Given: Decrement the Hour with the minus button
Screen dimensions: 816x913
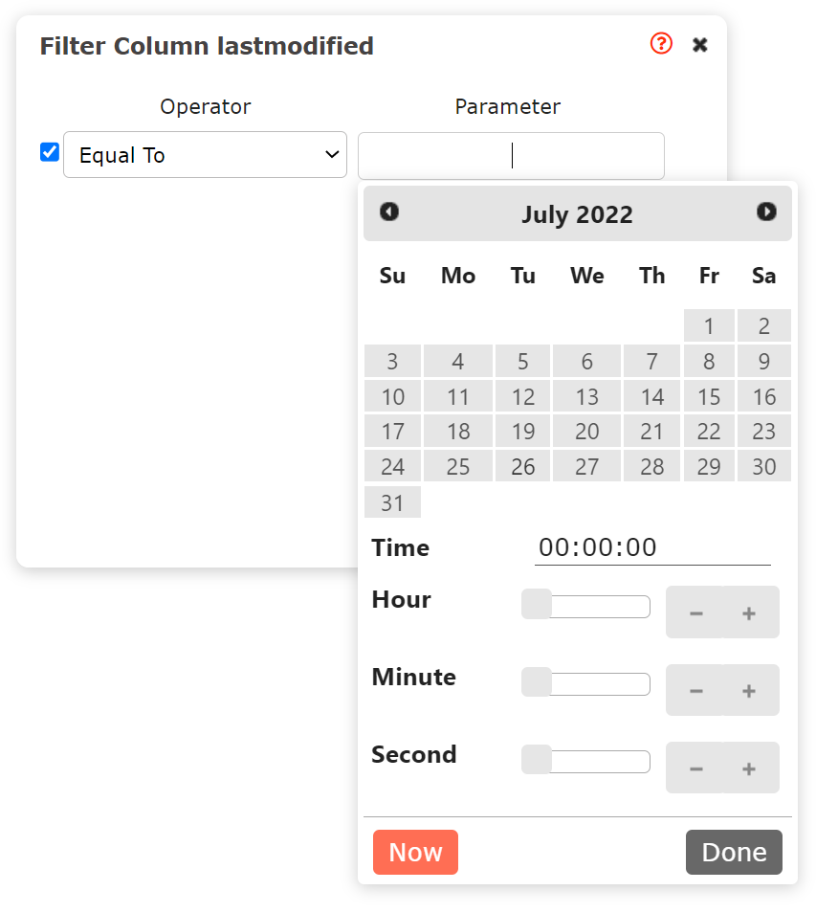Looking at the screenshot, I should coord(696,612).
